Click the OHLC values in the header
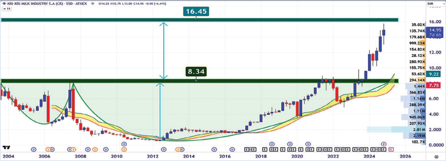 pos(132,4)
